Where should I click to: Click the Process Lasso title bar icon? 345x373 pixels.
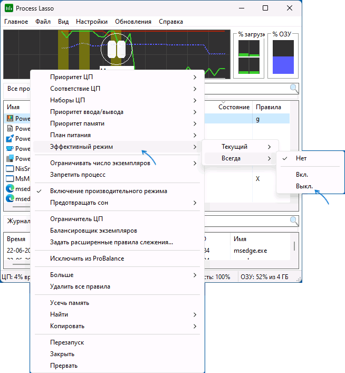click(9, 8)
